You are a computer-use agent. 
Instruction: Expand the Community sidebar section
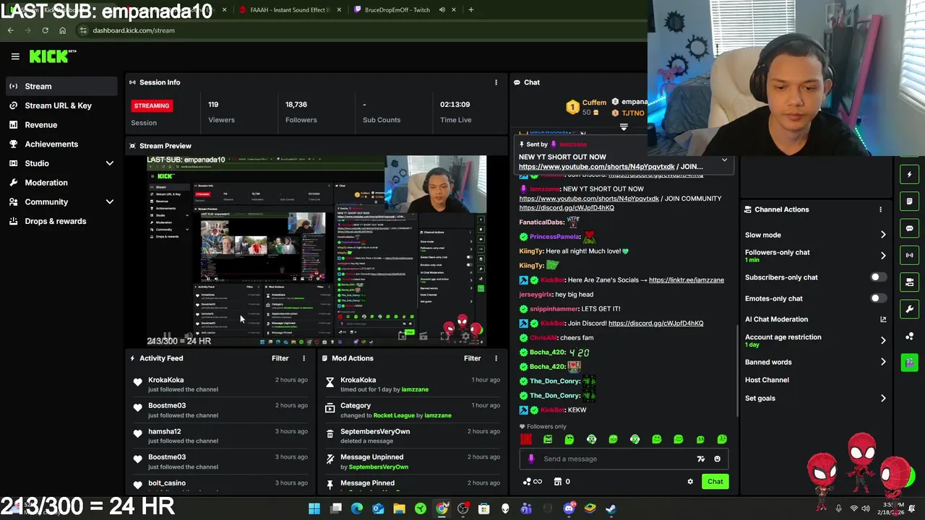pyautogui.click(x=110, y=202)
